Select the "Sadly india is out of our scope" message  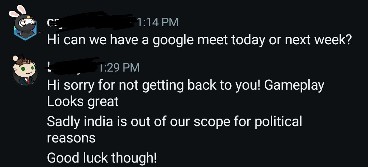(x=174, y=121)
